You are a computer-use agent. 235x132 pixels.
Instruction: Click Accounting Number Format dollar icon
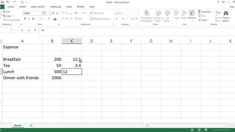(x=117, y=19)
